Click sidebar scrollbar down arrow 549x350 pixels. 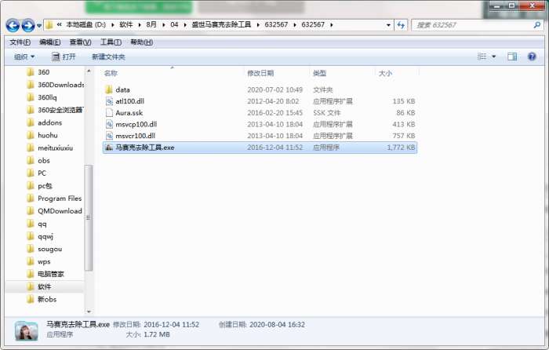89,312
